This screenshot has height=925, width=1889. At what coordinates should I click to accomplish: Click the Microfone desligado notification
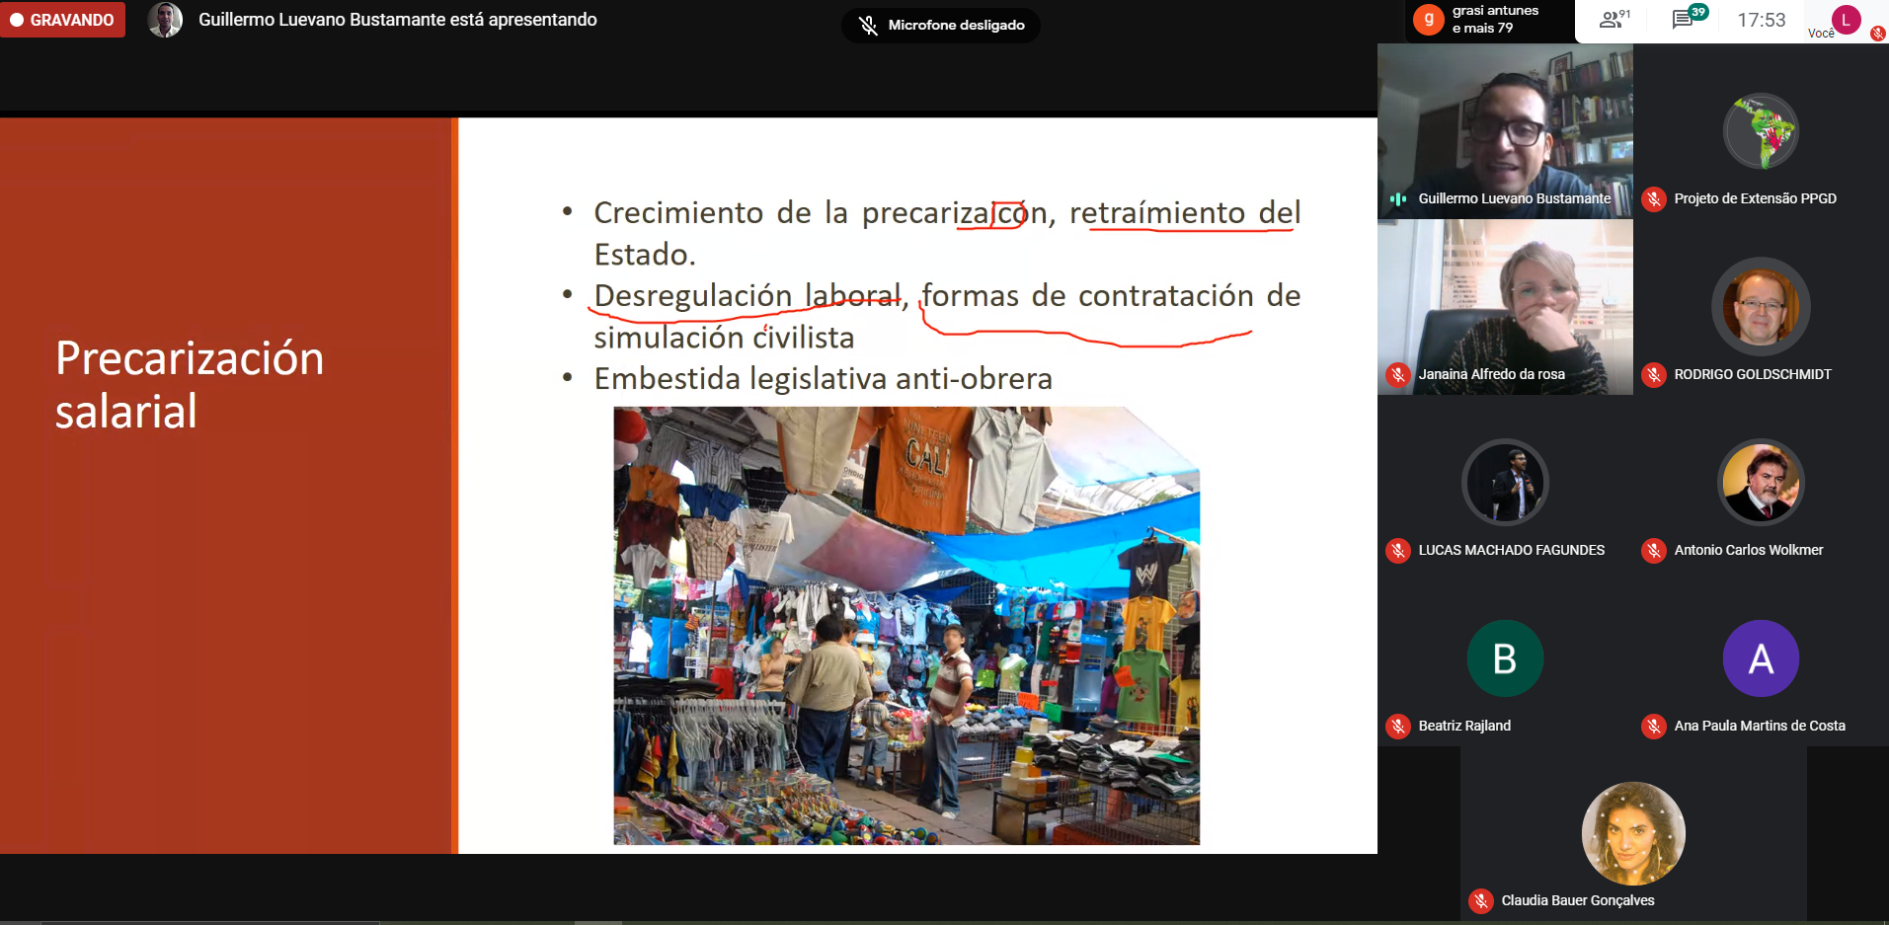click(x=940, y=25)
